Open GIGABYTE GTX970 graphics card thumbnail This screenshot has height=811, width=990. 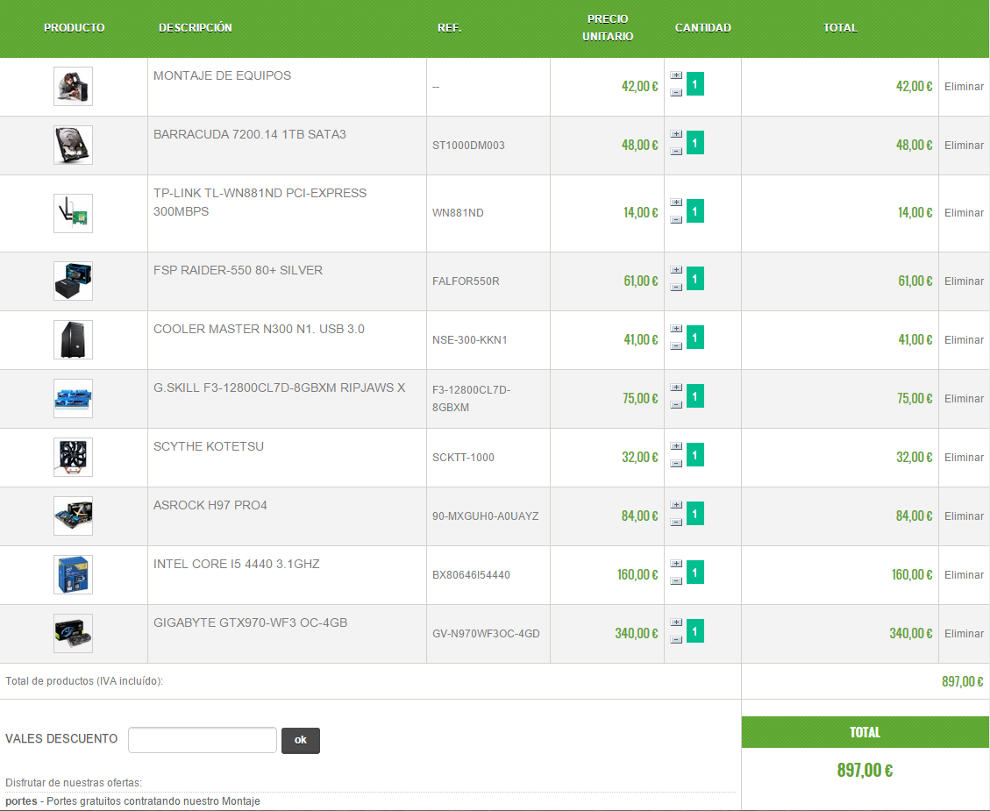(x=74, y=633)
